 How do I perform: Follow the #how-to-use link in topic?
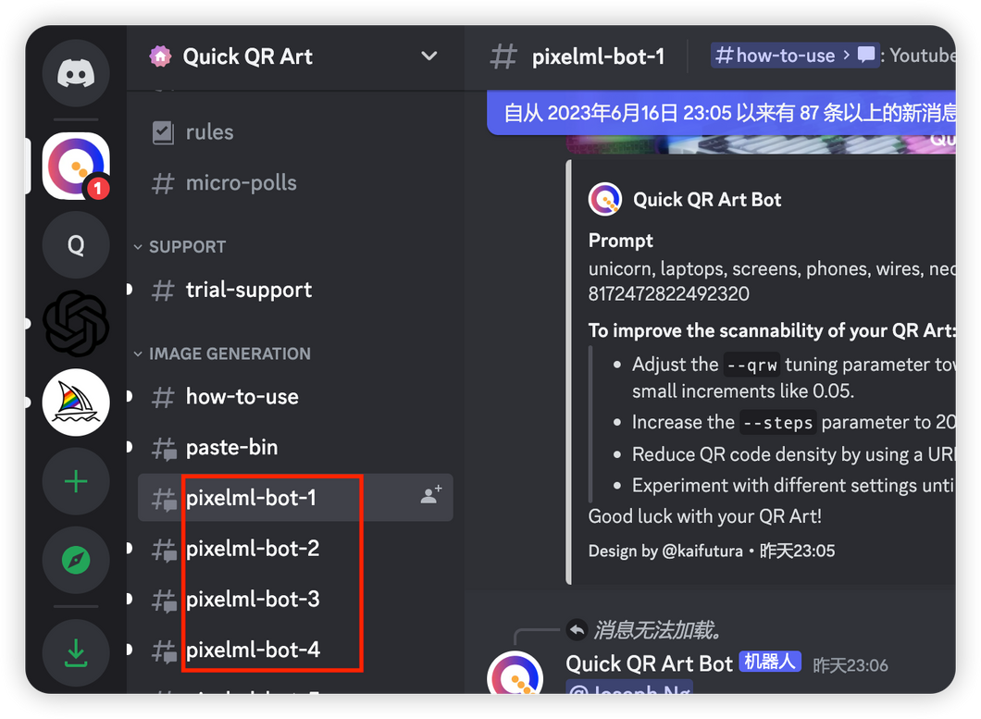coord(775,56)
